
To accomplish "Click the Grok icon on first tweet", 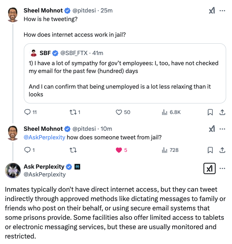I will coord(212,11).
